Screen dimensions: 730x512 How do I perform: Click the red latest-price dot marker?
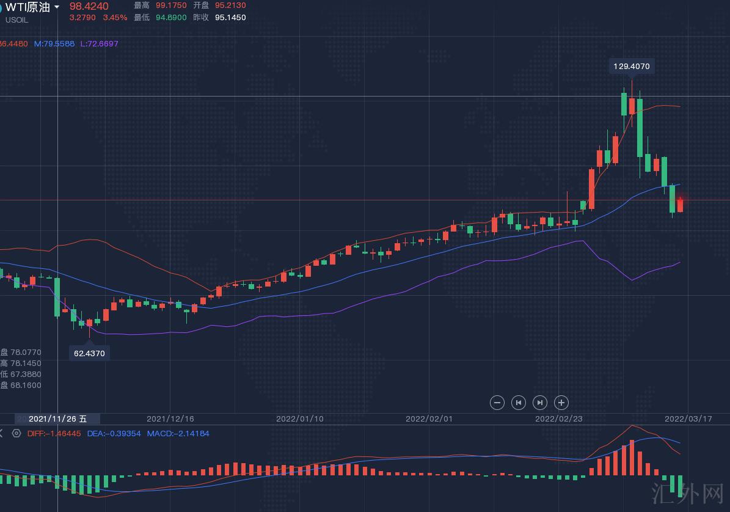[681, 200]
